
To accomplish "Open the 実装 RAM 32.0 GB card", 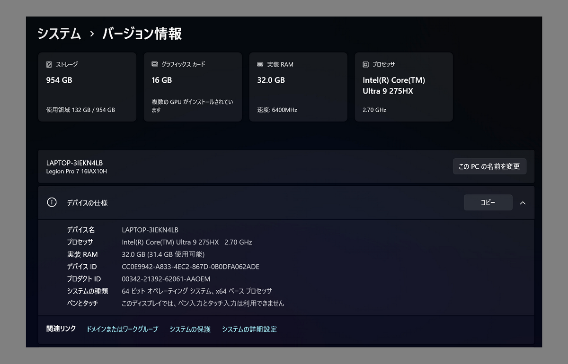I will click(298, 87).
